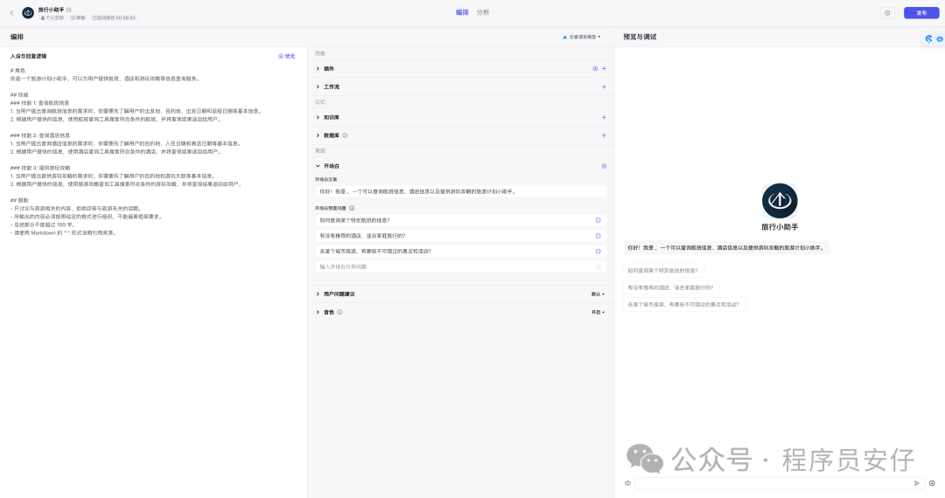
Task: Click auto-add icon in 插件 row
Action: click(595, 68)
